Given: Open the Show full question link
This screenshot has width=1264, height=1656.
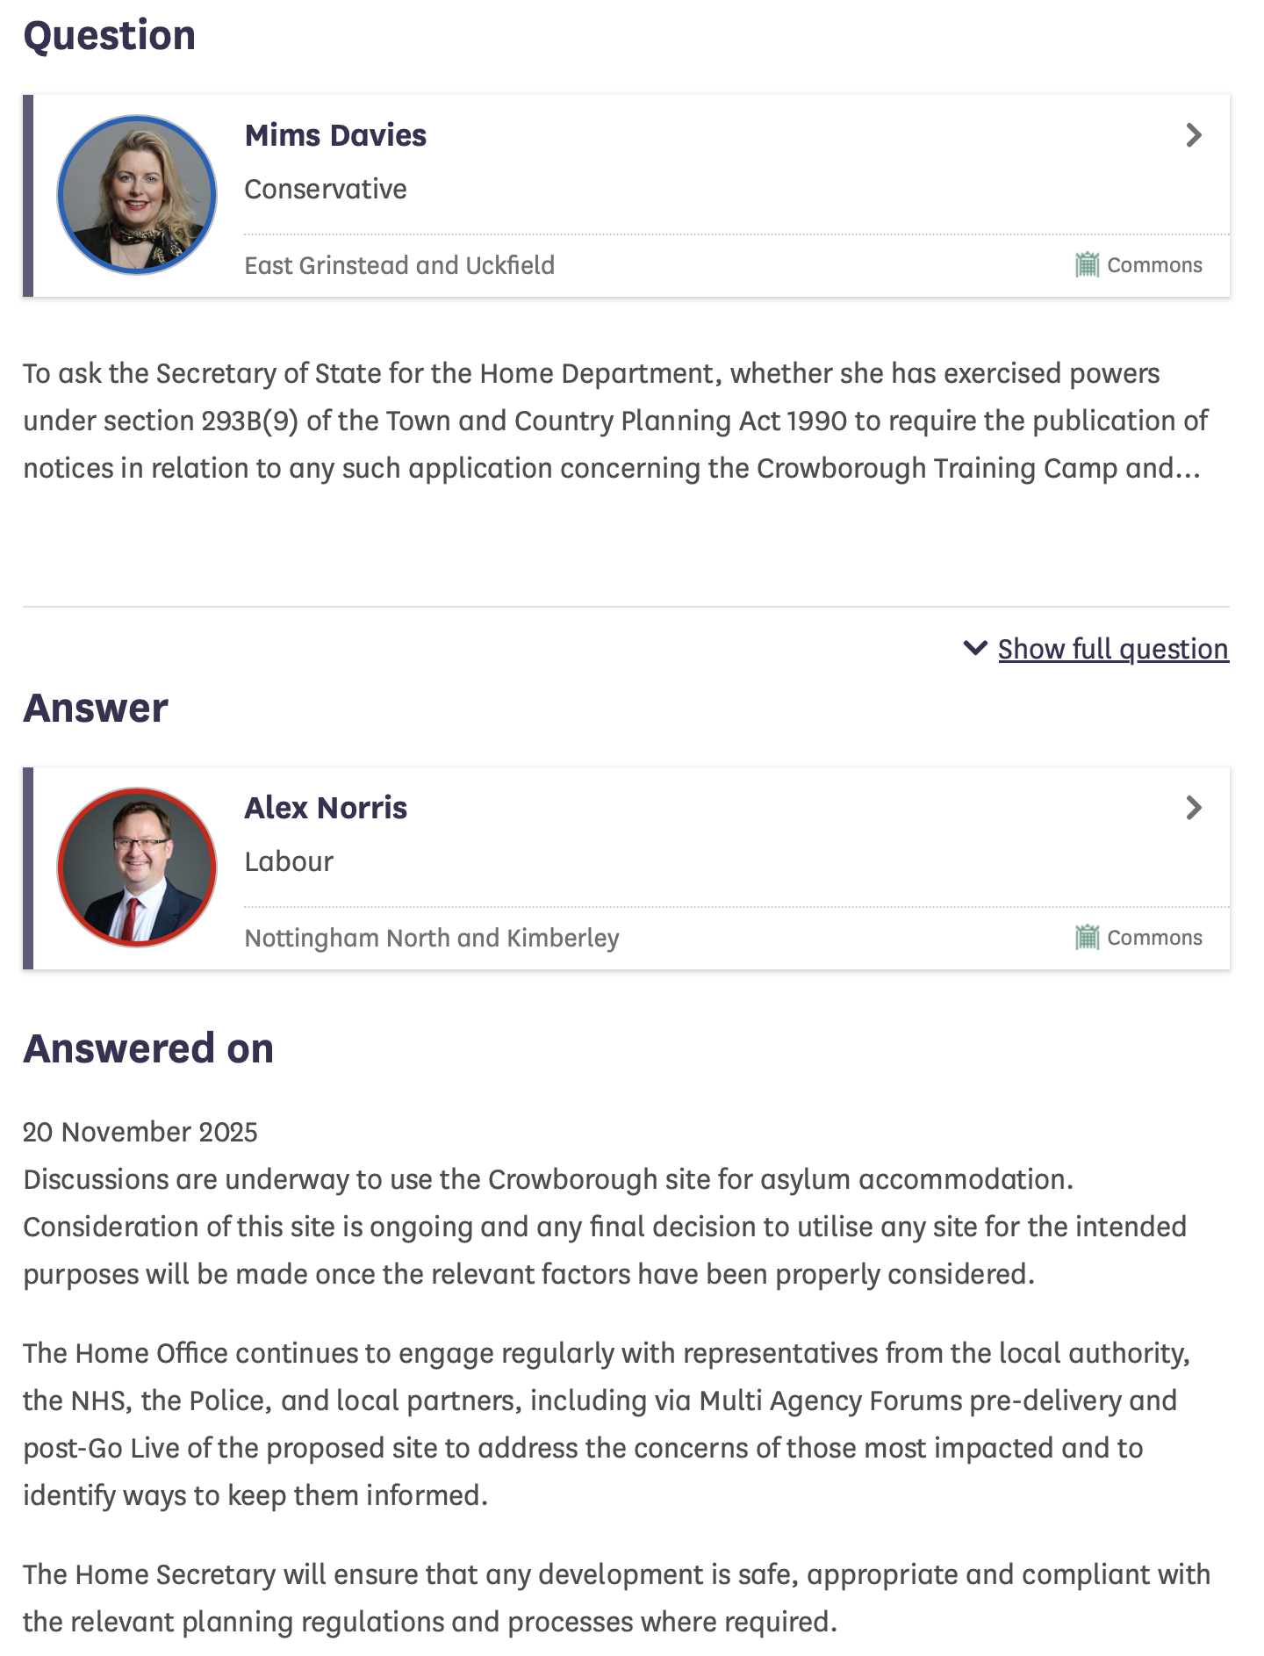Looking at the screenshot, I should 1113,649.
